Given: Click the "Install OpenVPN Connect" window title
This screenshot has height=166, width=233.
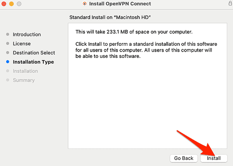Looking at the screenshot, I should tap(120, 4).
